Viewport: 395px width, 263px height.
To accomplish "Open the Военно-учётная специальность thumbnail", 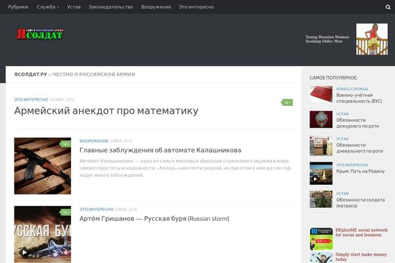I will 321,94.
